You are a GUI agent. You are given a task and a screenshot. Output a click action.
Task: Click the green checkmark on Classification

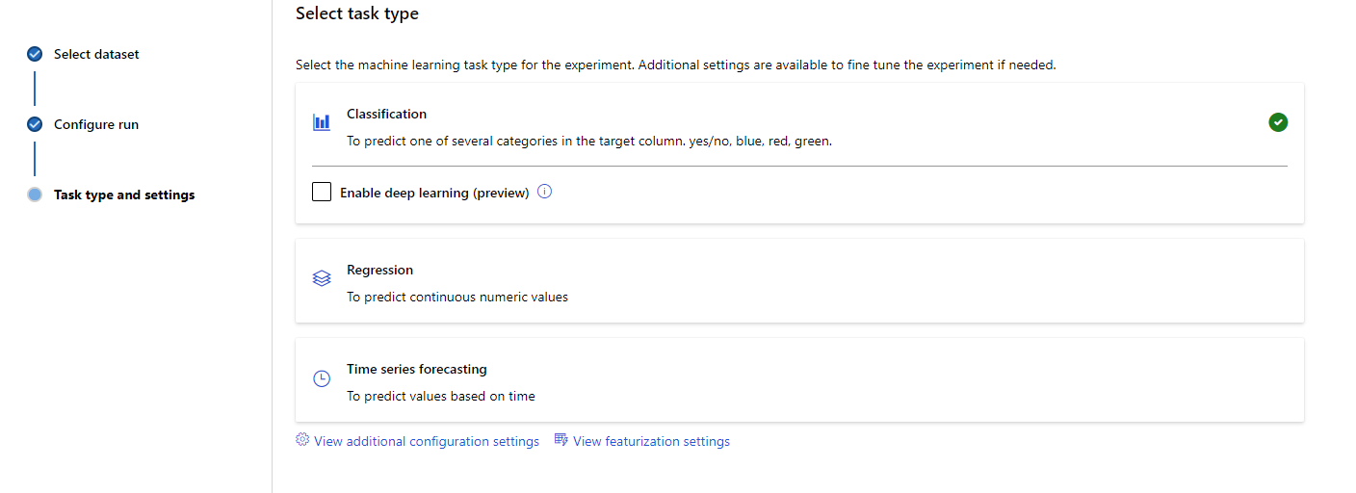click(x=1278, y=122)
